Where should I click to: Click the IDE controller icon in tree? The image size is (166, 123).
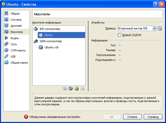(36, 29)
